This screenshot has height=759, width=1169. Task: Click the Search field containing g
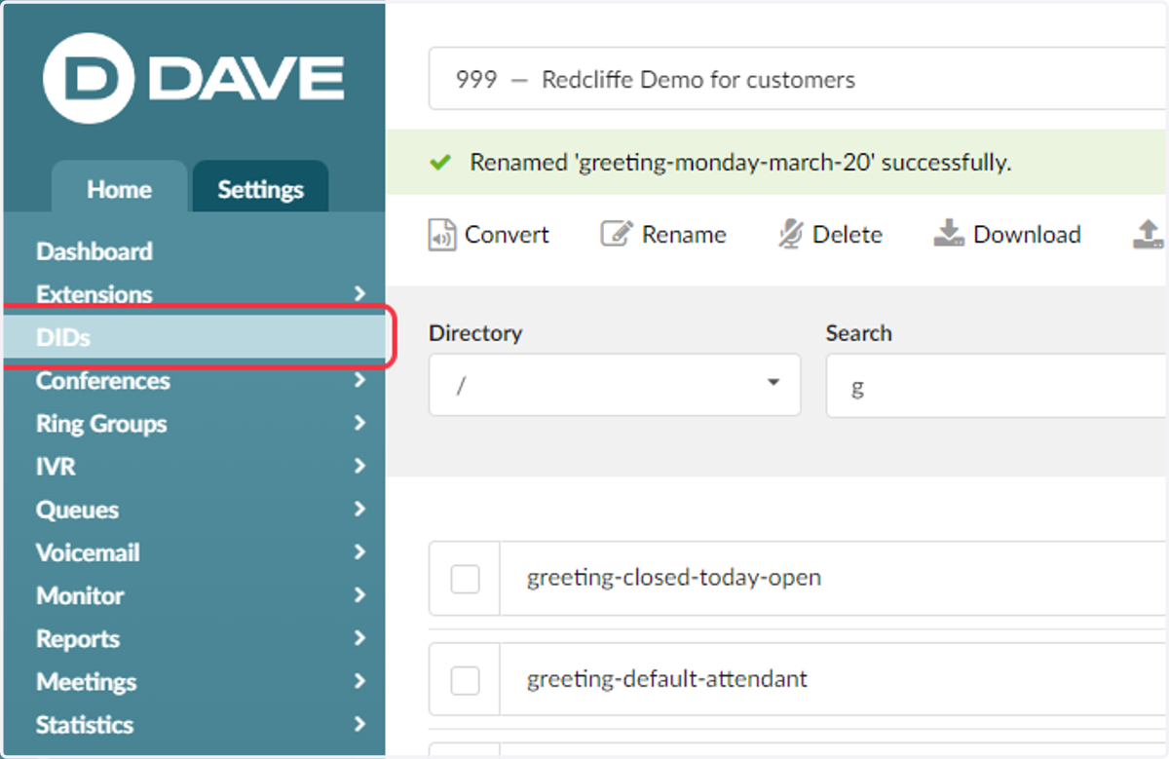click(998, 386)
